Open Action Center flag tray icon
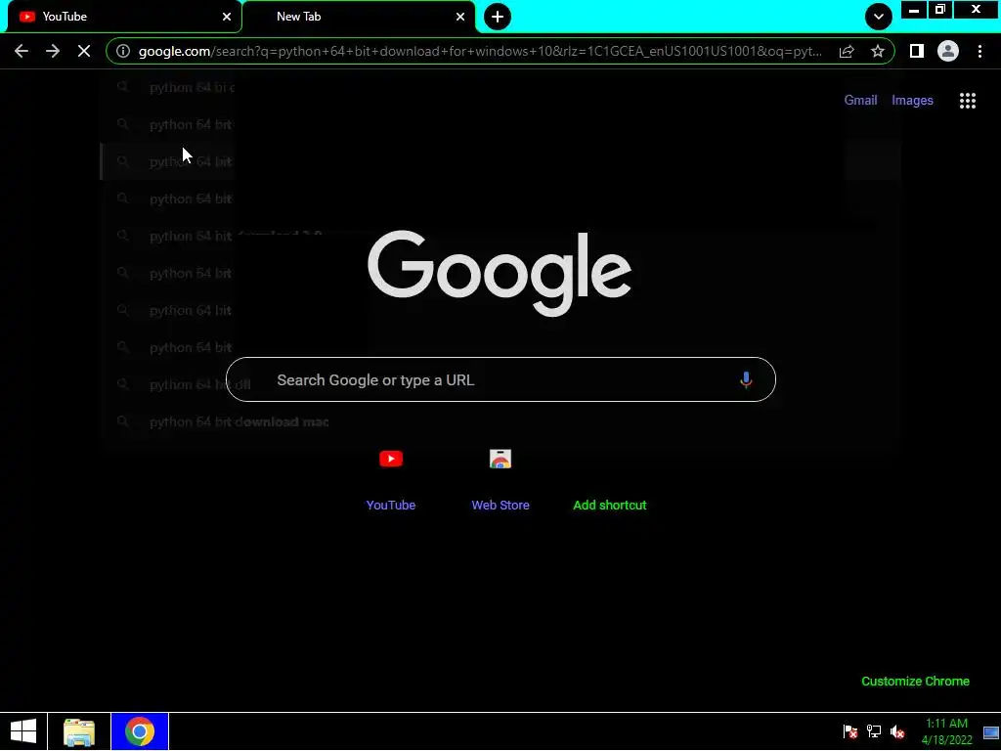Screen dimensions: 1001x751 coord(849,731)
